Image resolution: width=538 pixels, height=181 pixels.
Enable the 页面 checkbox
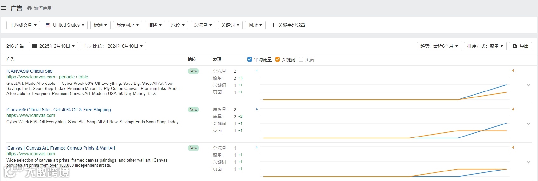(301, 59)
